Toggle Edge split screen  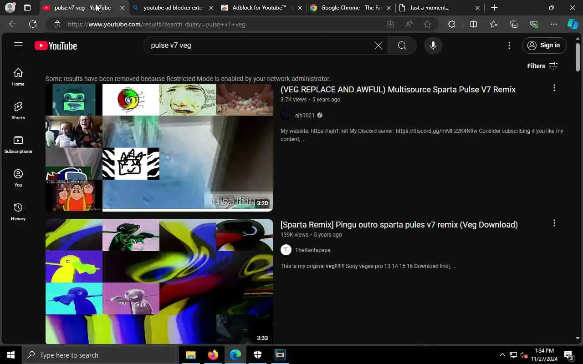tap(473, 24)
